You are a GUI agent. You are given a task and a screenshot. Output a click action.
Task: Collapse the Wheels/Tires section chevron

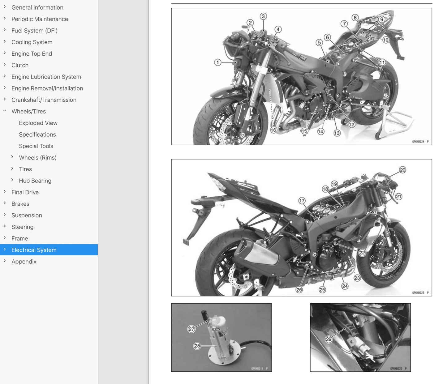click(x=5, y=111)
